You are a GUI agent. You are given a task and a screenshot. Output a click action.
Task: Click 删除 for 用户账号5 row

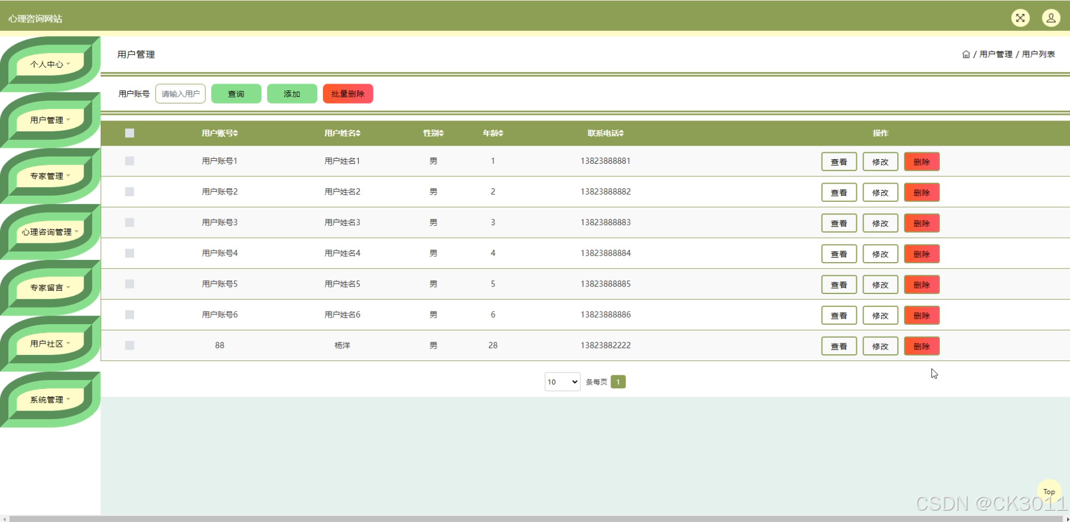click(x=922, y=284)
